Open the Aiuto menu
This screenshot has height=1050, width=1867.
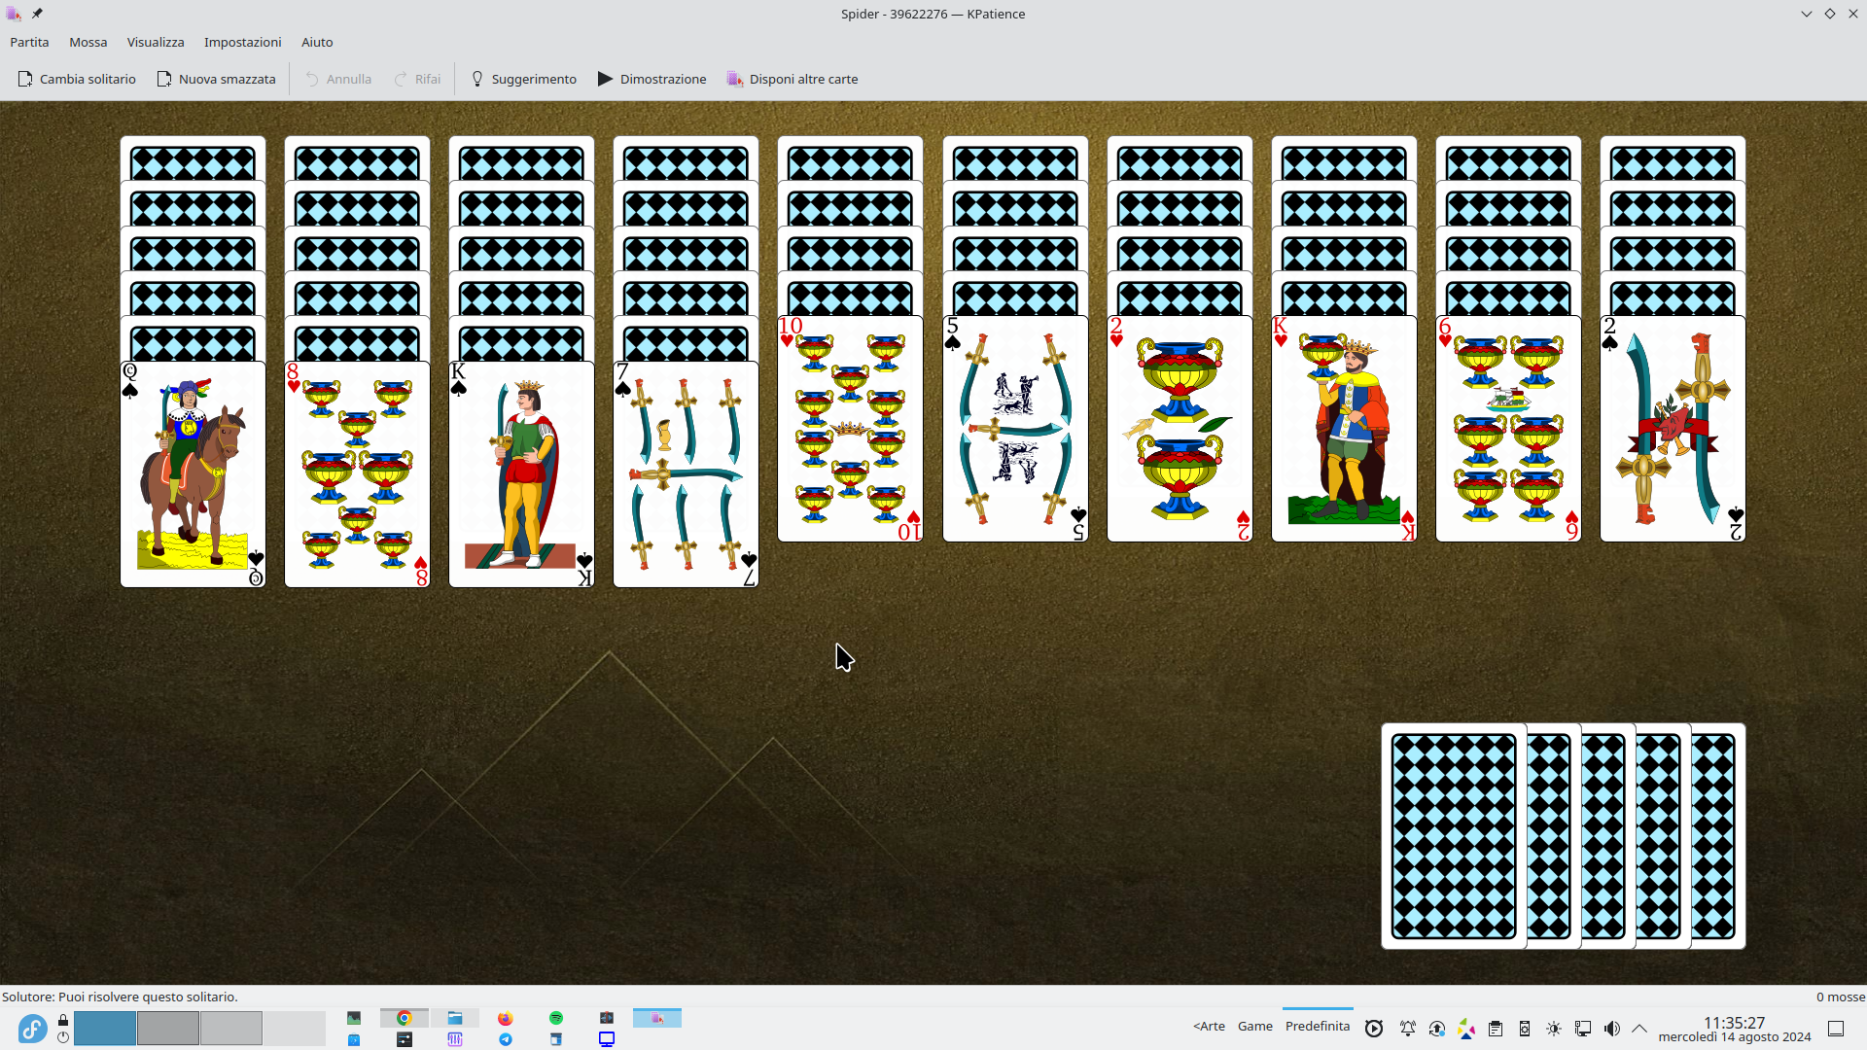[317, 42]
